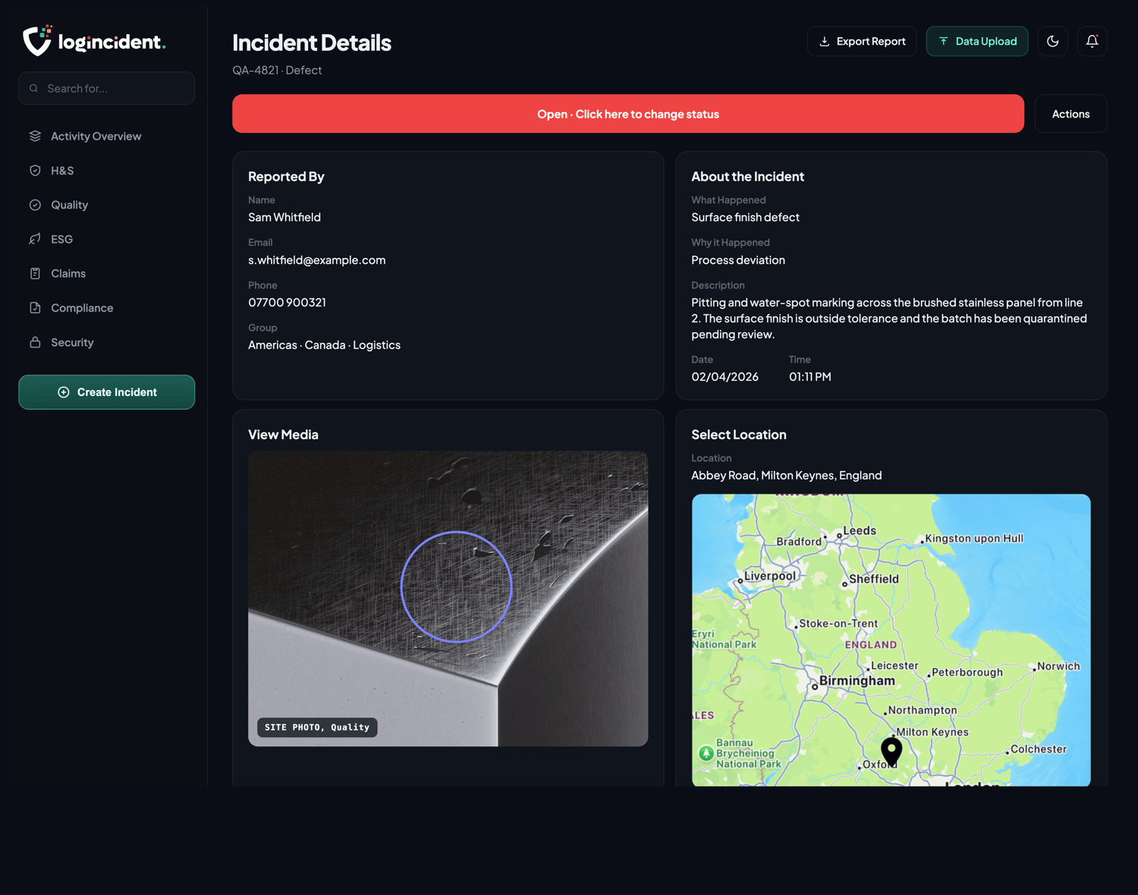Open the Compliance menu item
This screenshot has height=895, width=1138.
[107, 308]
